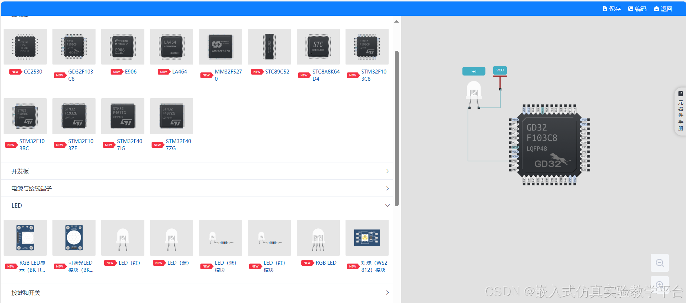Pick the RGB LED display BK module
The width and height of the screenshot is (686, 303).
[x=25, y=238]
